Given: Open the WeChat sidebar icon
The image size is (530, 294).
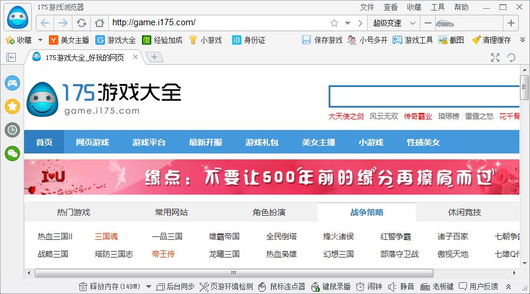Looking at the screenshot, I should (x=12, y=153).
